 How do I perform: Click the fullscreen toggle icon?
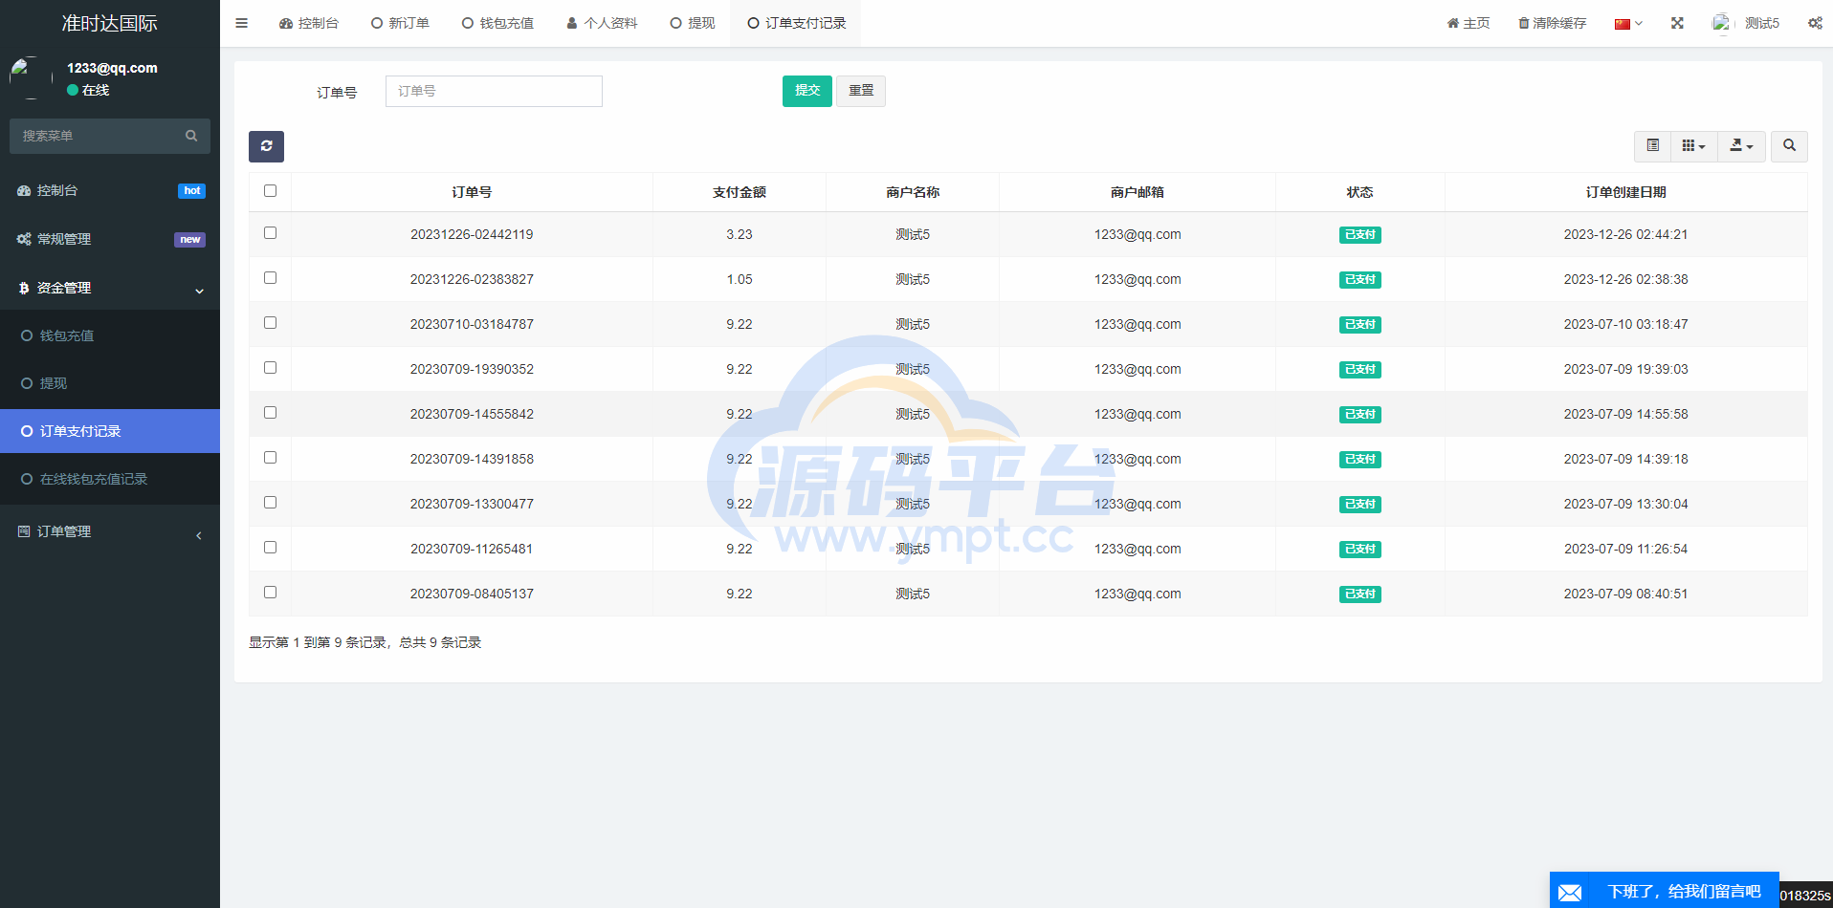(x=1677, y=23)
